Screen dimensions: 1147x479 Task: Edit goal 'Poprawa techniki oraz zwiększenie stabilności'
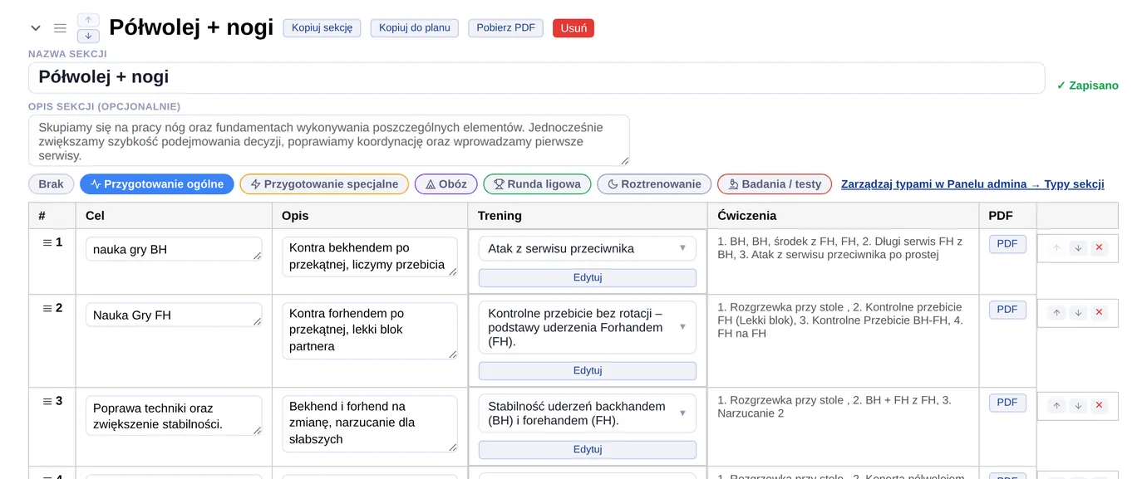point(174,416)
